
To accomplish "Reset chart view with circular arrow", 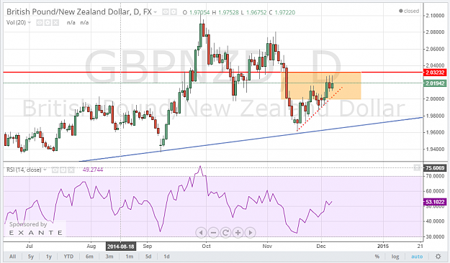I will [x=225, y=233].
